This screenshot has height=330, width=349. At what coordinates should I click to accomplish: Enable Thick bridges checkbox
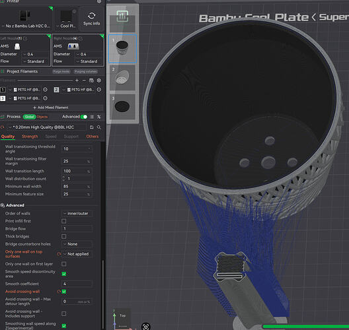[x=64, y=236]
